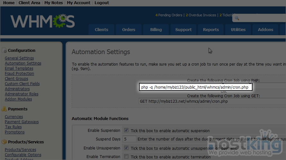The width and height of the screenshot is (286, 160).
Task: Open General Settings link
Action: tap(19, 58)
